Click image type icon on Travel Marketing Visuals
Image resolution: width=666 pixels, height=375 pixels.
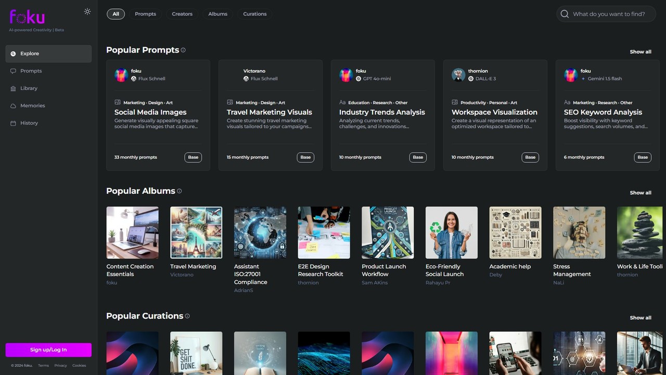[x=230, y=103]
